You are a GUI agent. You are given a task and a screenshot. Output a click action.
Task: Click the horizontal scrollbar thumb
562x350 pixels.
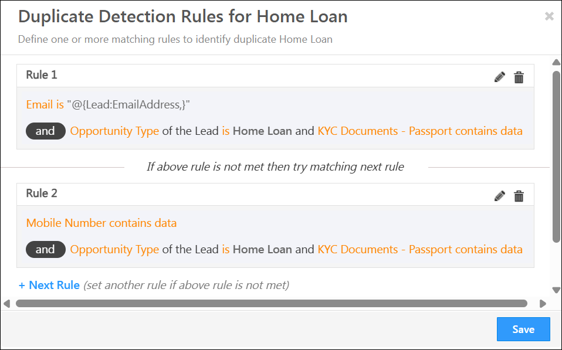tap(272, 304)
